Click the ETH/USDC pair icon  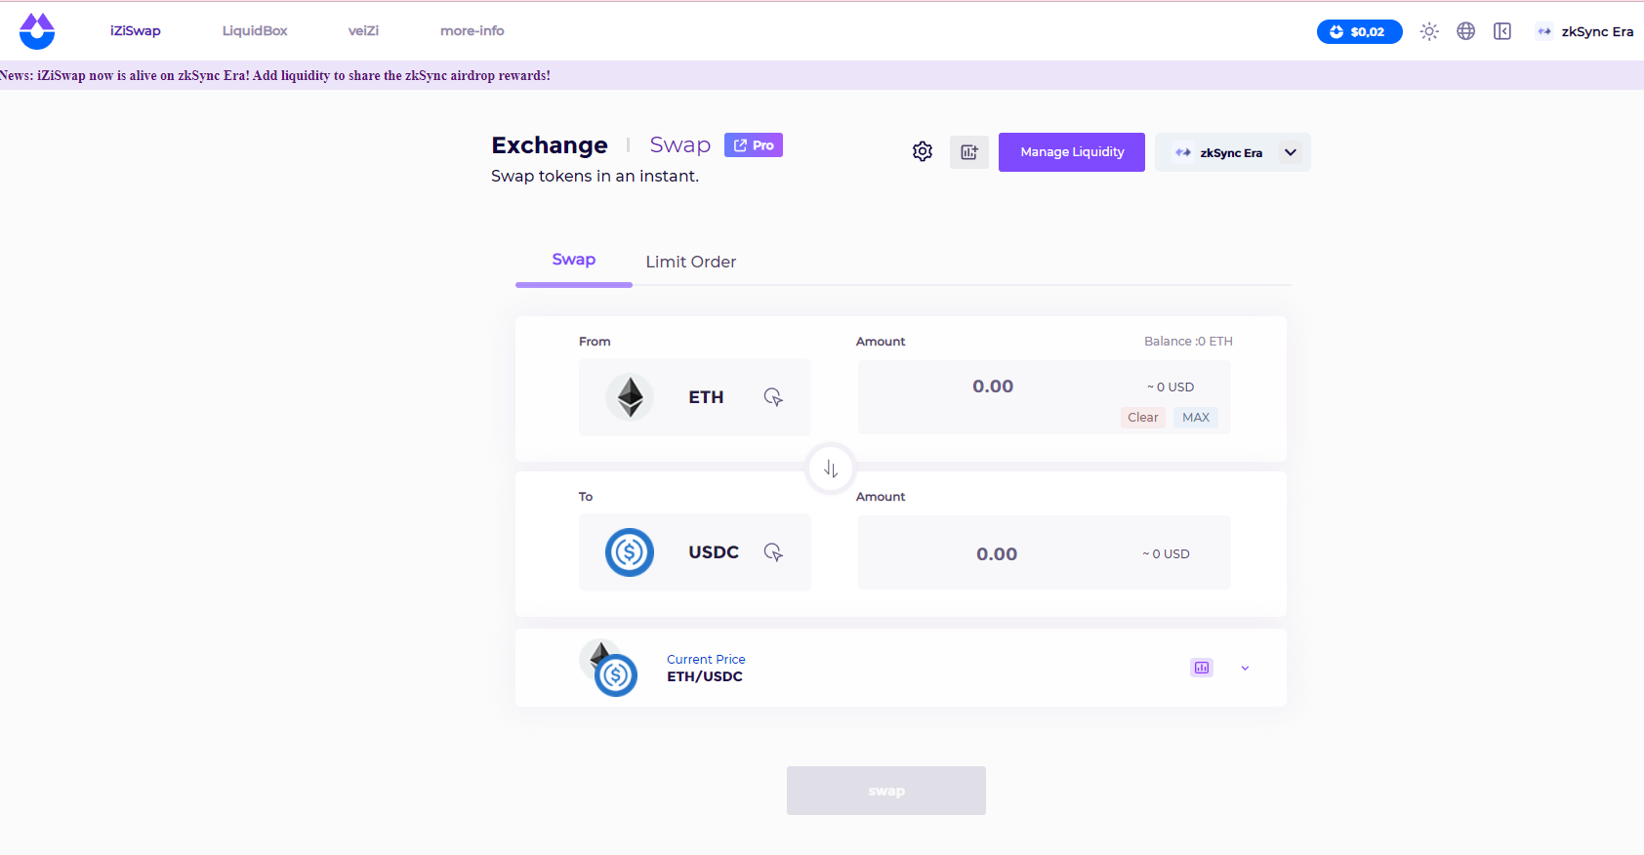tap(608, 668)
